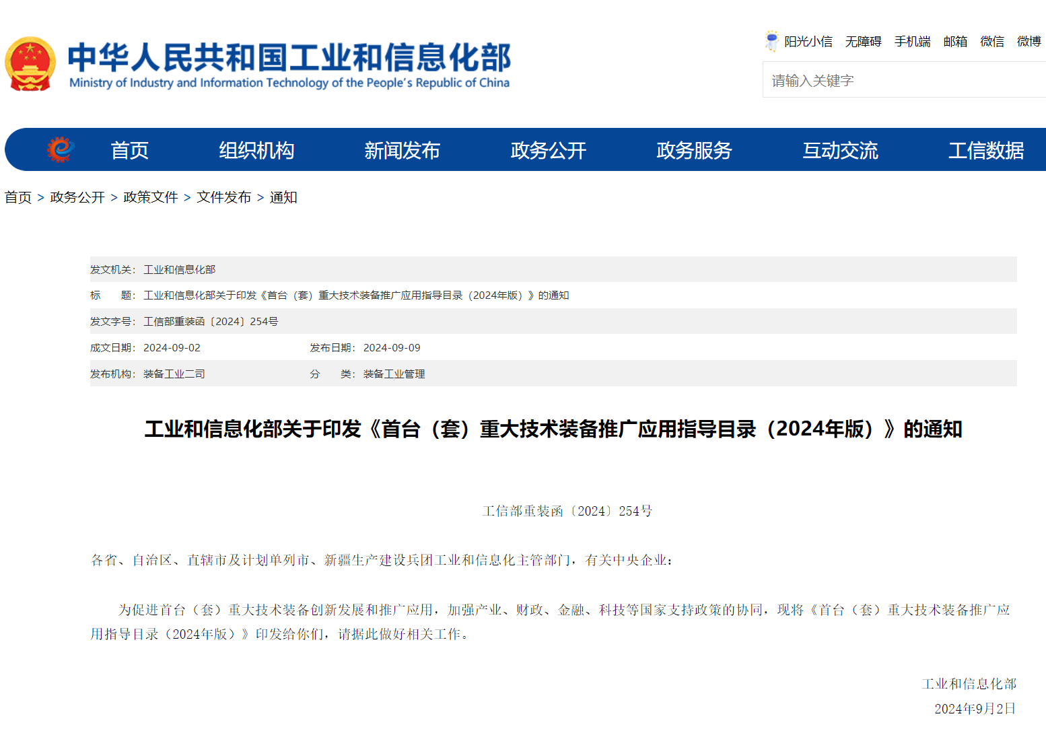Click the Ministry name banner title
The image size is (1046, 735).
click(x=289, y=65)
